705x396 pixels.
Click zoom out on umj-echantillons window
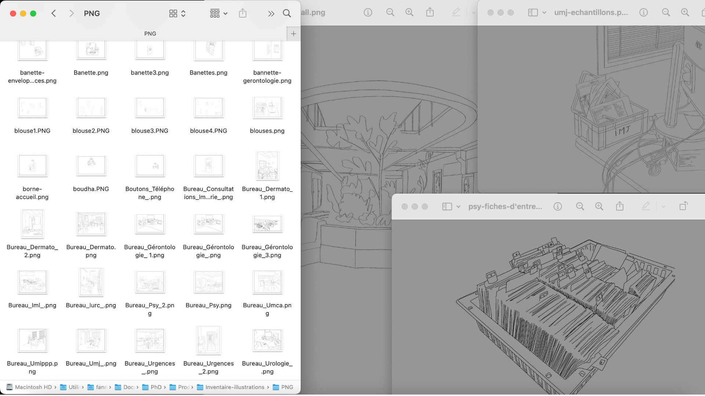pos(666,12)
